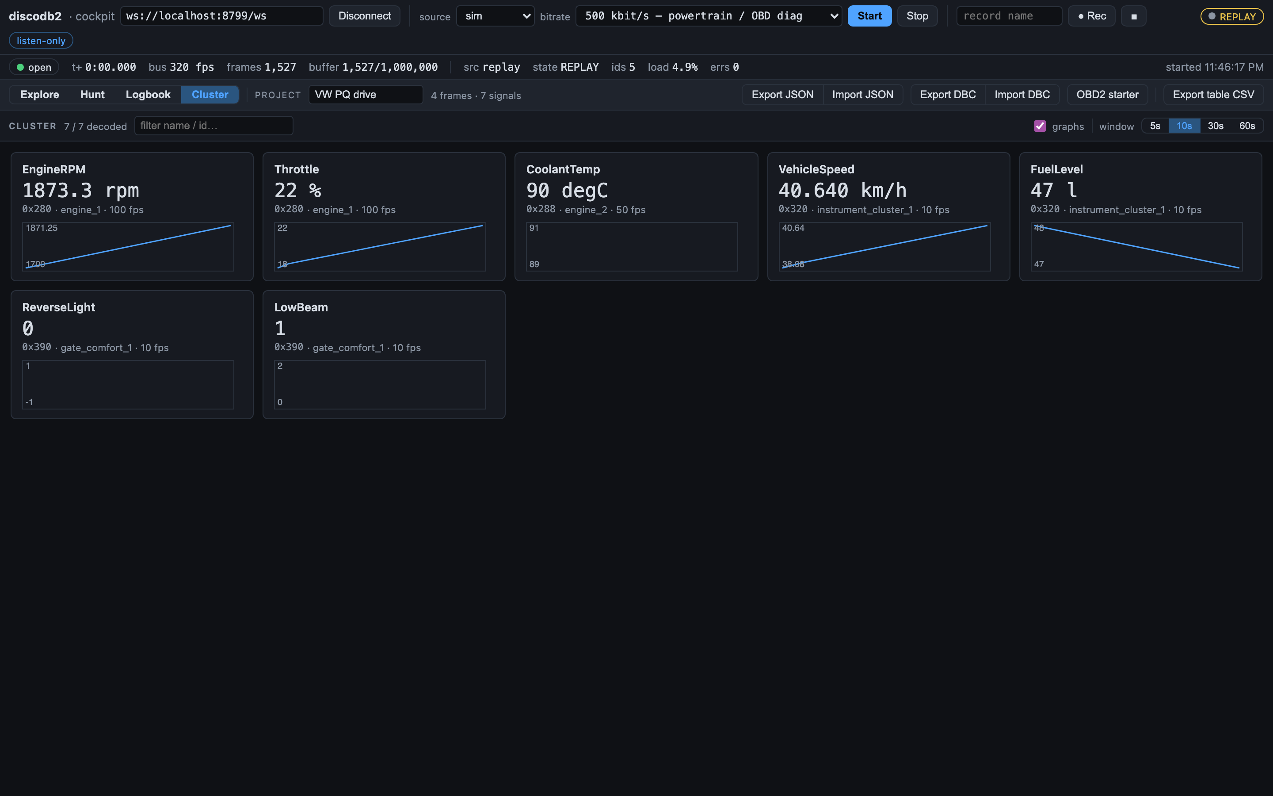Click the filter name / id field
The height and width of the screenshot is (796, 1273).
pyautogui.click(x=213, y=126)
